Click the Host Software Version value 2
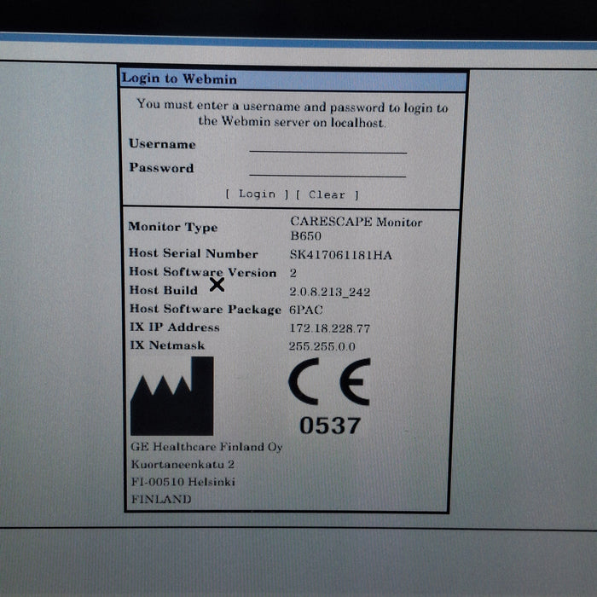The width and height of the screenshot is (597, 597). point(293,273)
